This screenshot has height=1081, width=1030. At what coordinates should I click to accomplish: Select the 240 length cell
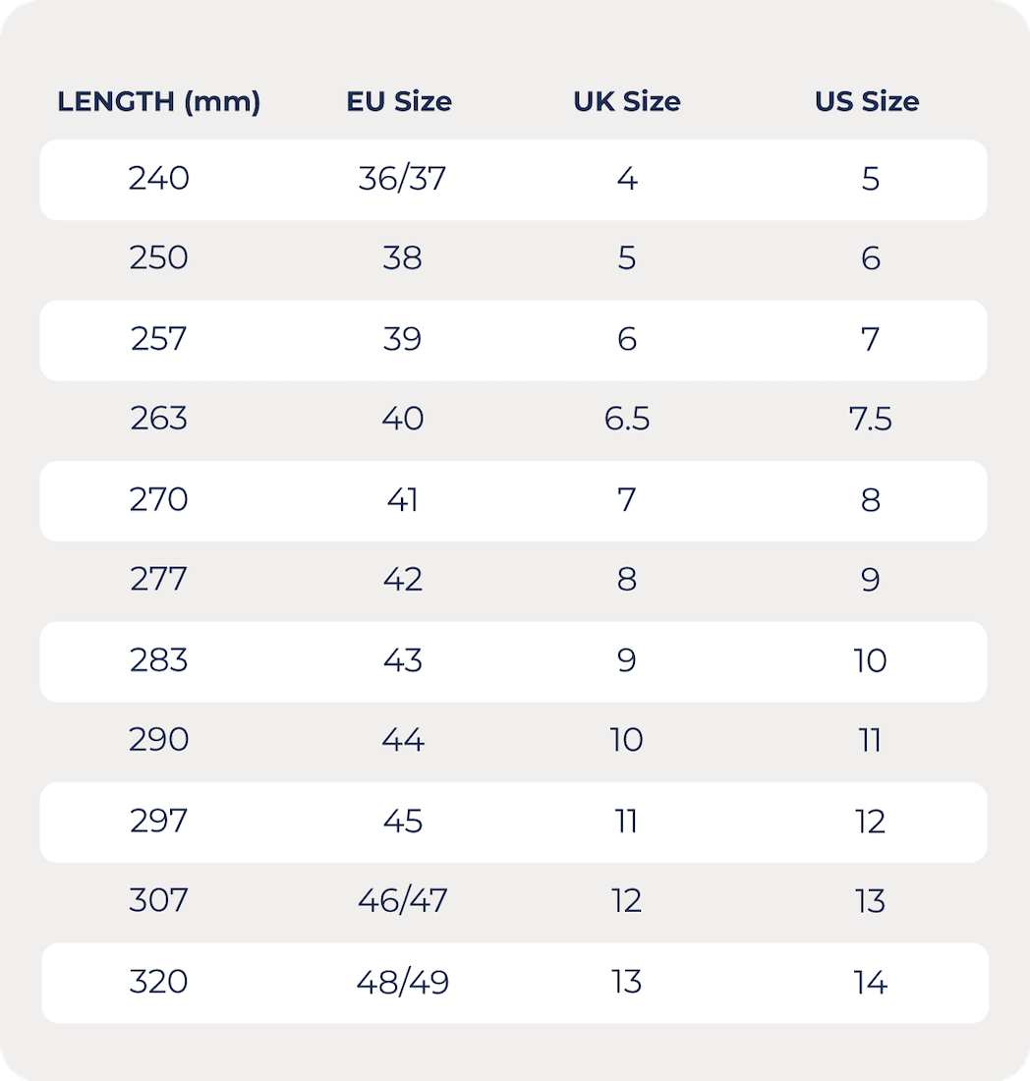click(158, 179)
